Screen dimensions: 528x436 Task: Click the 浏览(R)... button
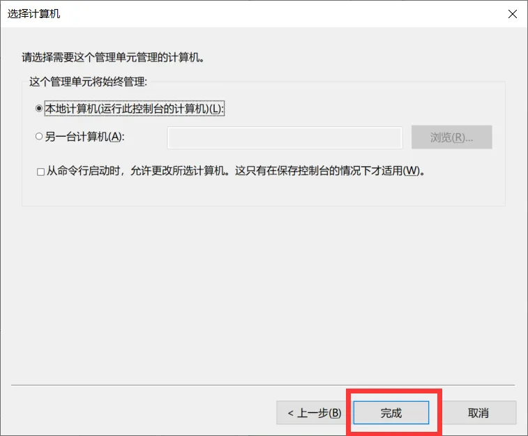(451, 137)
